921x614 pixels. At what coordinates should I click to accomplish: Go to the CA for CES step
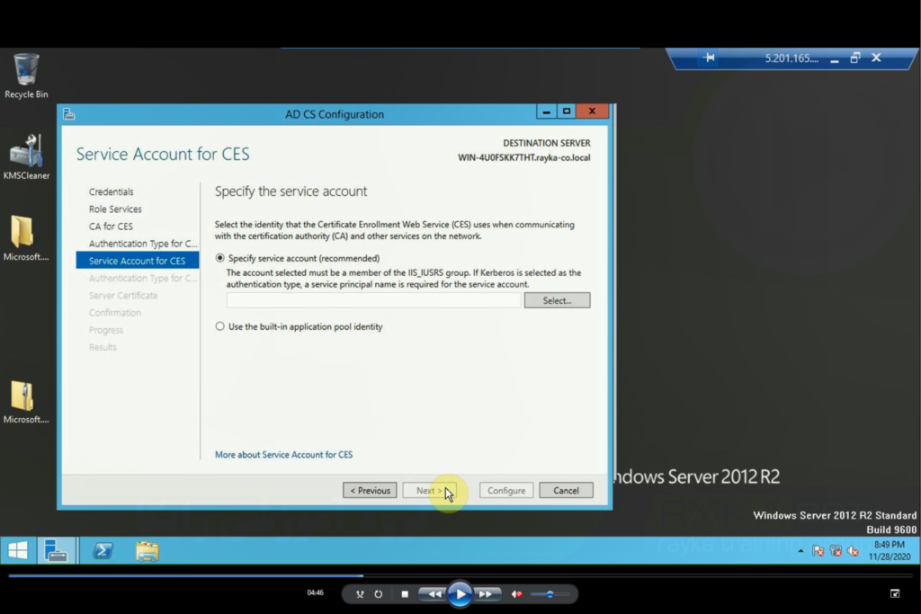pyautogui.click(x=111, y=226)
